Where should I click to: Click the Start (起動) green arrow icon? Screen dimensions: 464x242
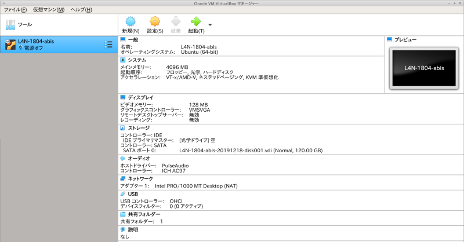[x=195, y=23]
